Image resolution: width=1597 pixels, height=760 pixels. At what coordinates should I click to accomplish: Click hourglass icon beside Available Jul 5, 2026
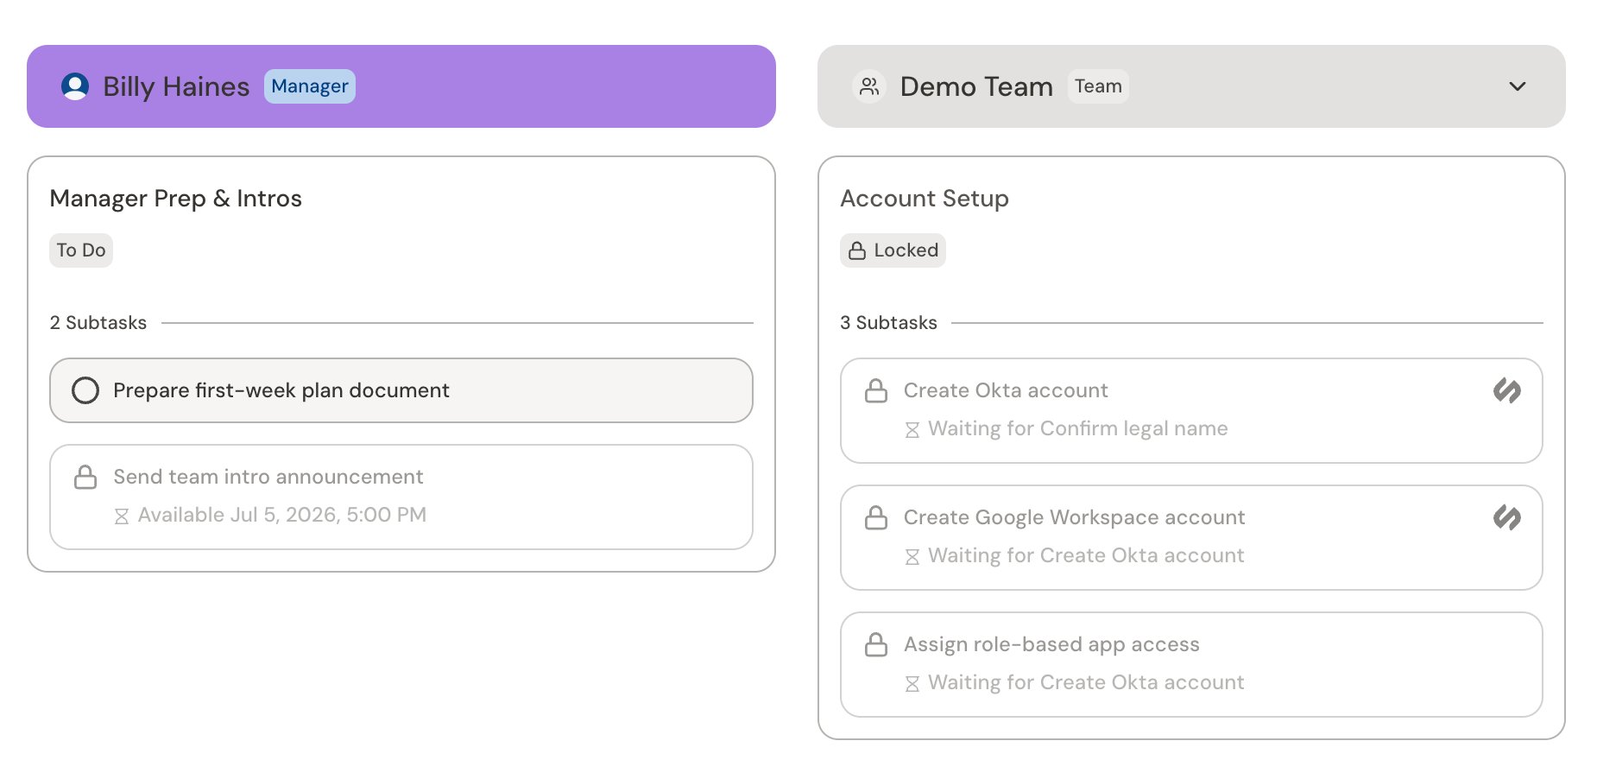pos(121,516)
